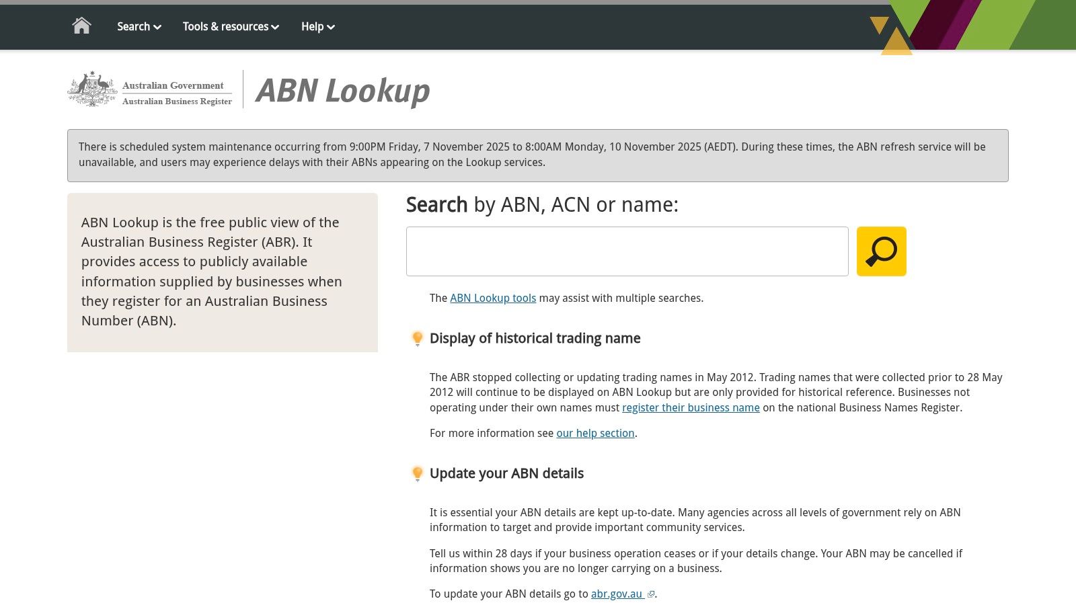The height and width of the screenshot is (605, 1076).
Task: Go to the home page icon
Action: pyautogui.click(x=81, y=26)
